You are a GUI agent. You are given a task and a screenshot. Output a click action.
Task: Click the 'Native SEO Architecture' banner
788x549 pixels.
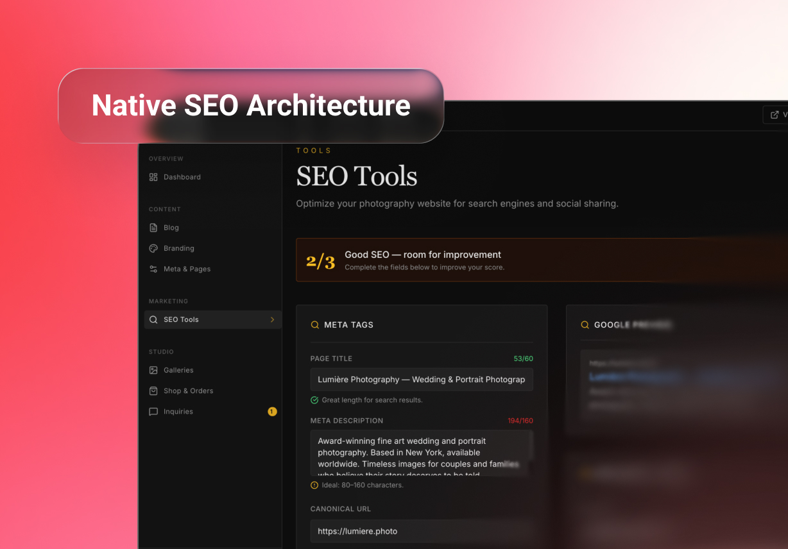(251, 105)
